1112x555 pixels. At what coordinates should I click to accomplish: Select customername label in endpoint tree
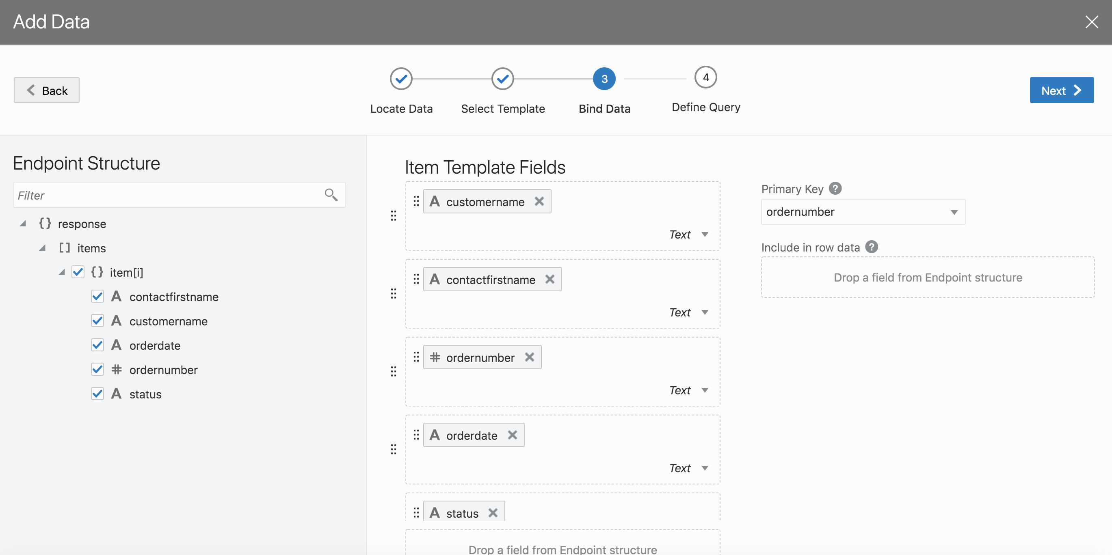[x=169, y=321]
